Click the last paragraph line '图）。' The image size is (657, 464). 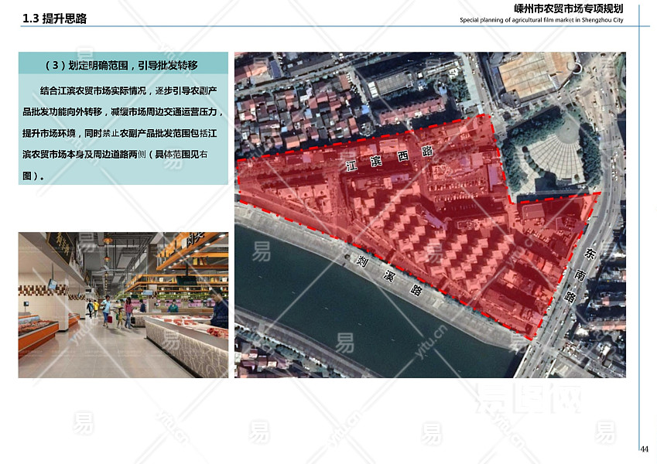tap(33, 176)
